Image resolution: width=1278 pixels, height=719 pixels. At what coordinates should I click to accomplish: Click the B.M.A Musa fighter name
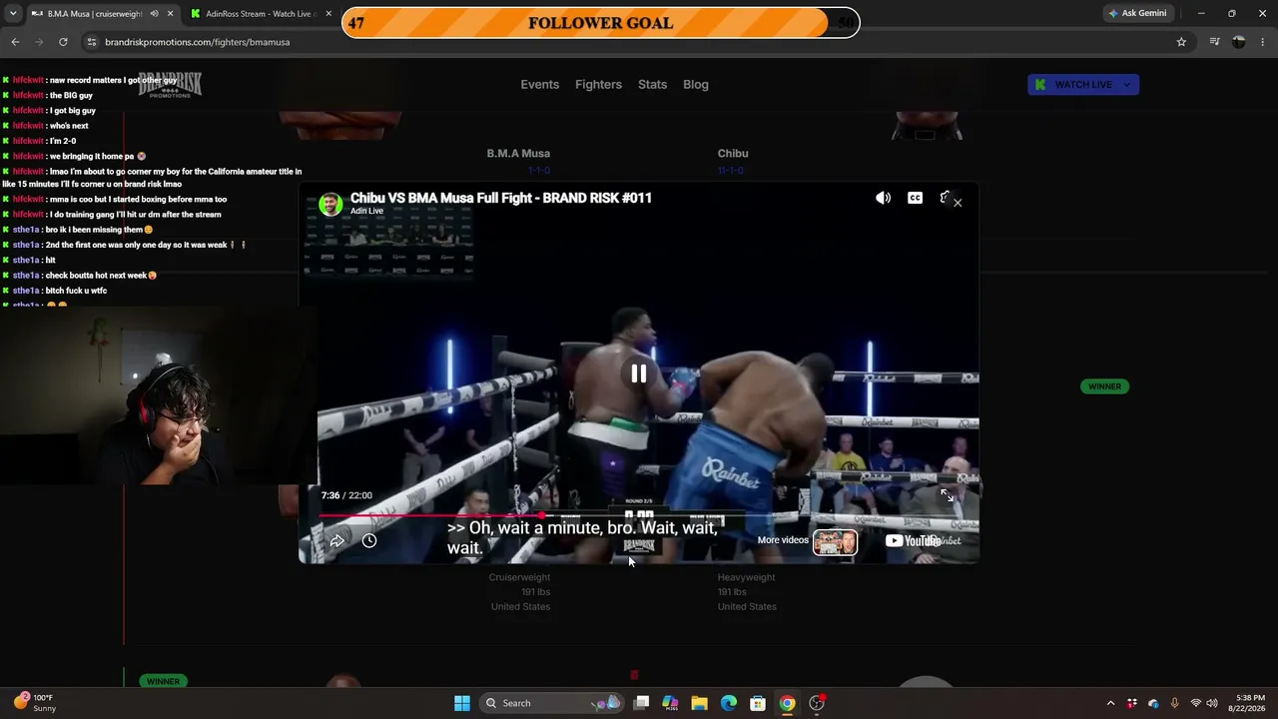point(518,154)
